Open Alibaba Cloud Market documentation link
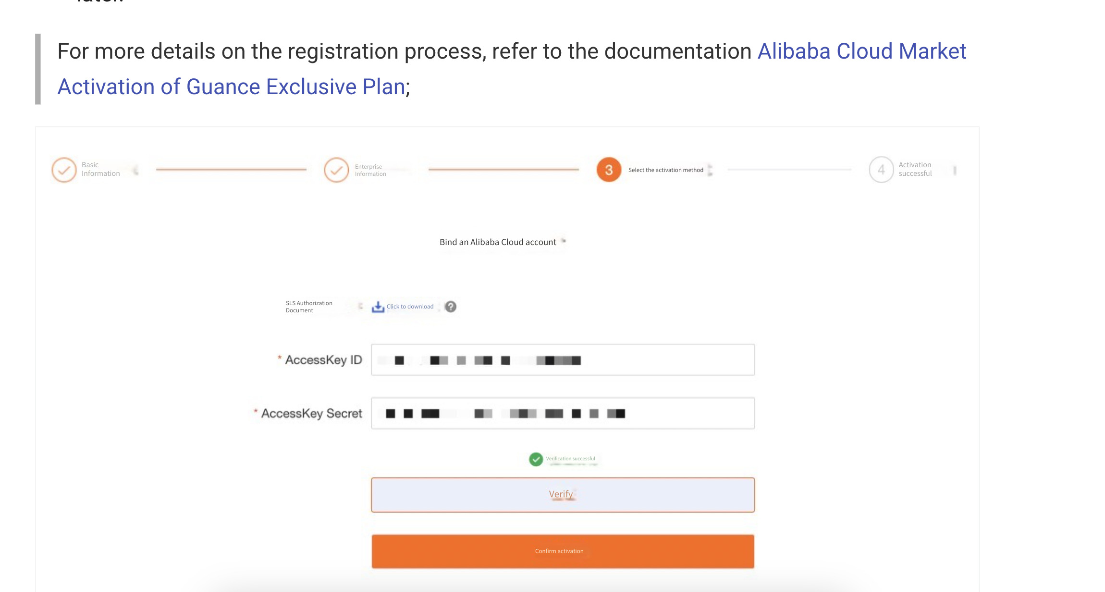 [862, 51]
